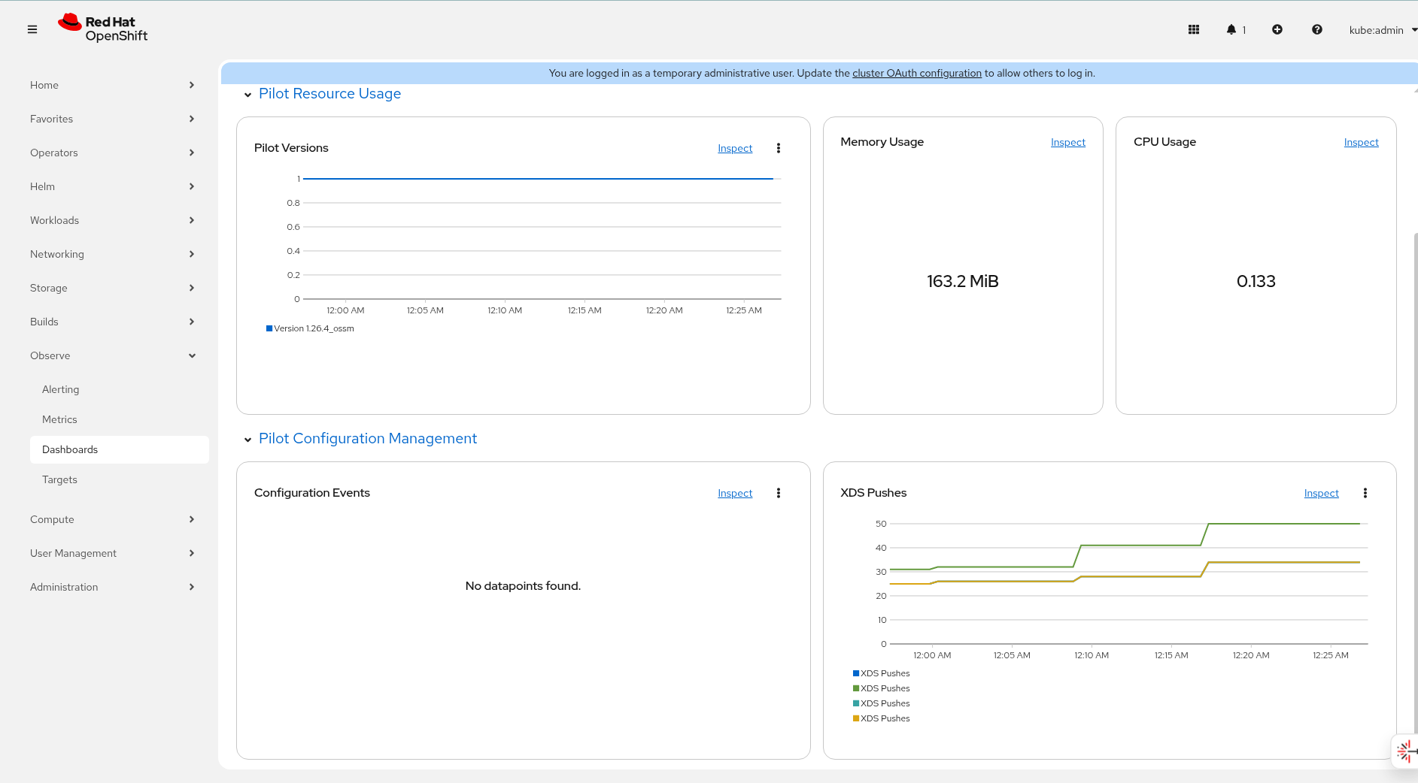The width and height of the screenshot is (1418, 783).
Task: Go to Metrics under Observe
Action: click(x=59, y=419)
